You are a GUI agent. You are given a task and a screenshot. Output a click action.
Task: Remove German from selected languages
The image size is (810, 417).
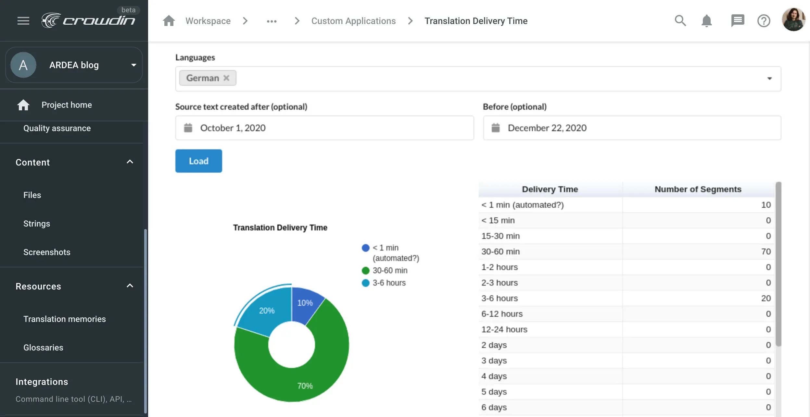226,78
